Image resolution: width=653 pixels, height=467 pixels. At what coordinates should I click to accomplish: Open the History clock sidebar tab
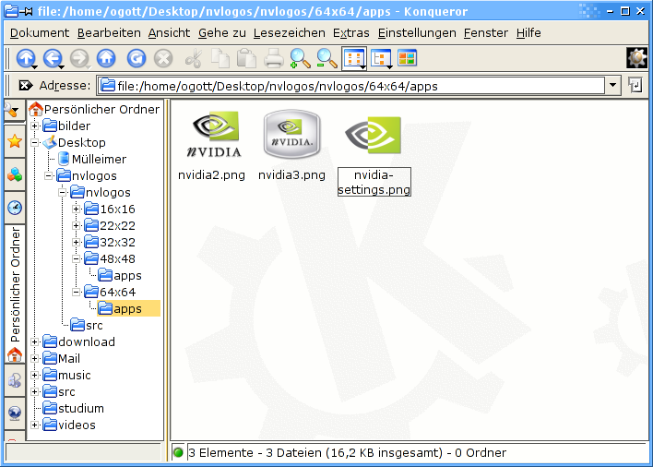point(15,208)
